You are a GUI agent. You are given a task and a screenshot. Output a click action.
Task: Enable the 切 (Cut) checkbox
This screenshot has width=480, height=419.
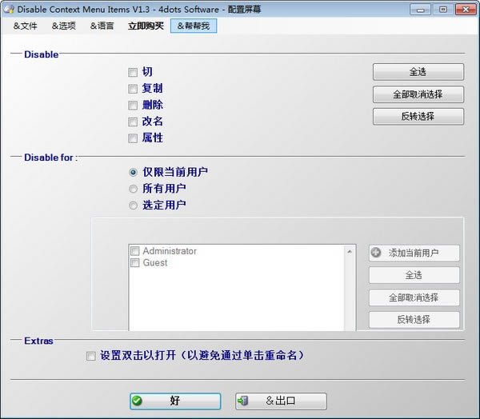[133, 72]
